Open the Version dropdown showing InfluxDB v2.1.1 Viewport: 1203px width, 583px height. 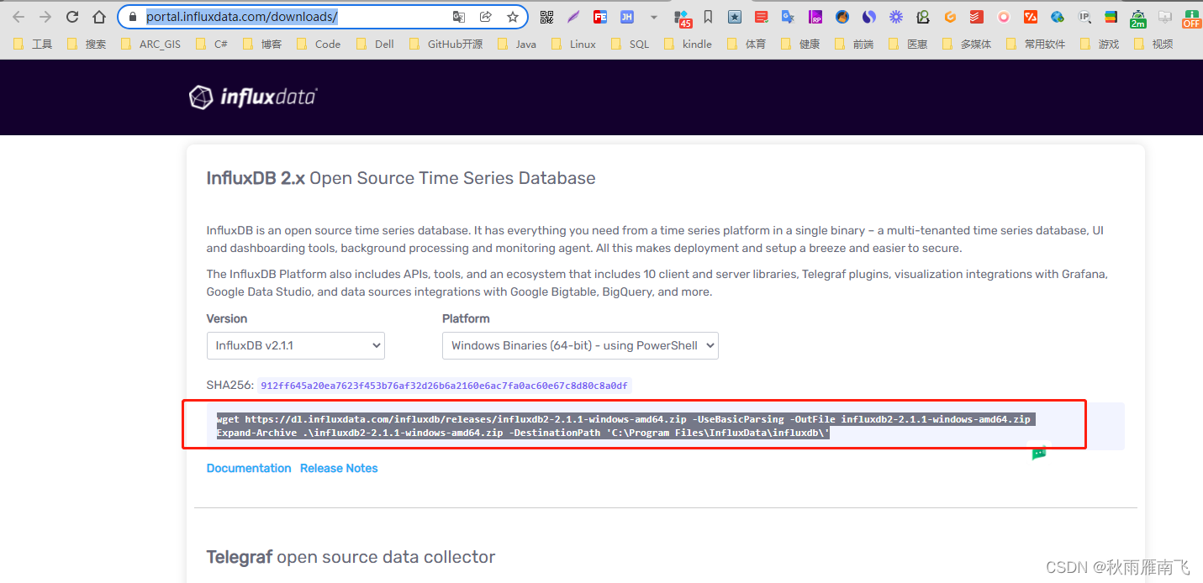click(x=295, y=345)
